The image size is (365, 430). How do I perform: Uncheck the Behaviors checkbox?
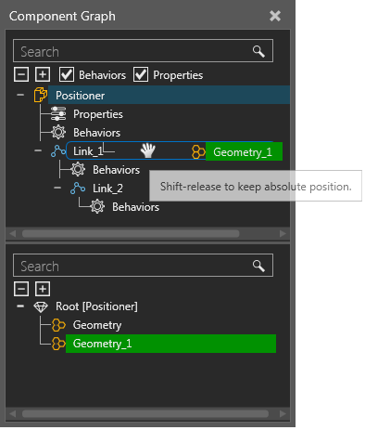[x=67, y=75]
